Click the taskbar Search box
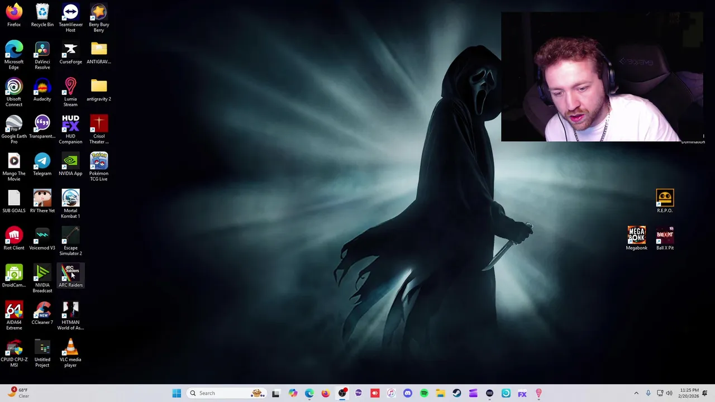The image size is (715, 402). coord(226,393)
